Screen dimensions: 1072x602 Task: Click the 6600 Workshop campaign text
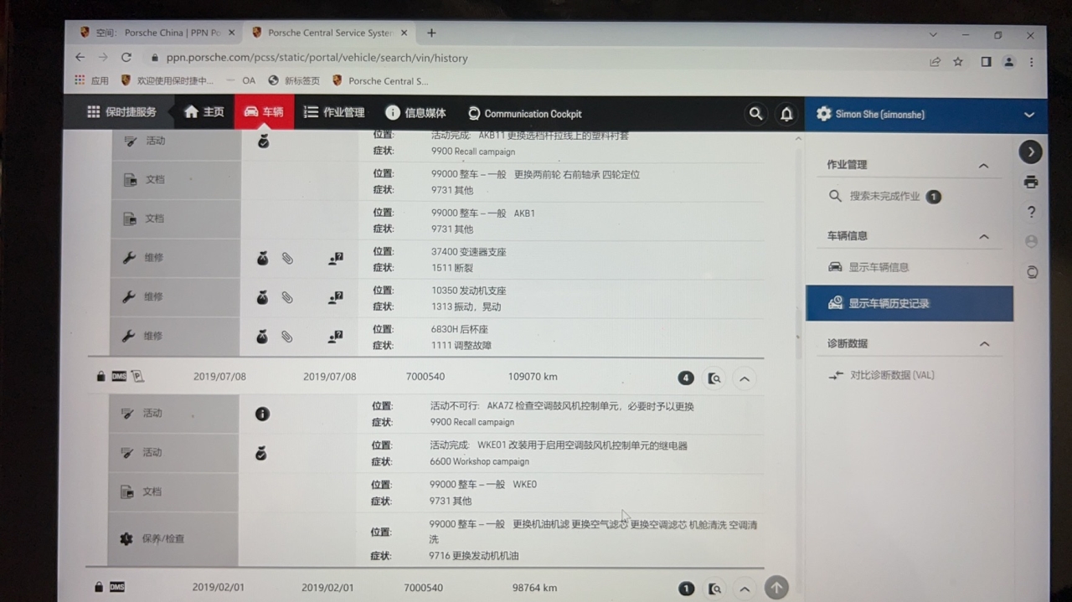[479, 461]
